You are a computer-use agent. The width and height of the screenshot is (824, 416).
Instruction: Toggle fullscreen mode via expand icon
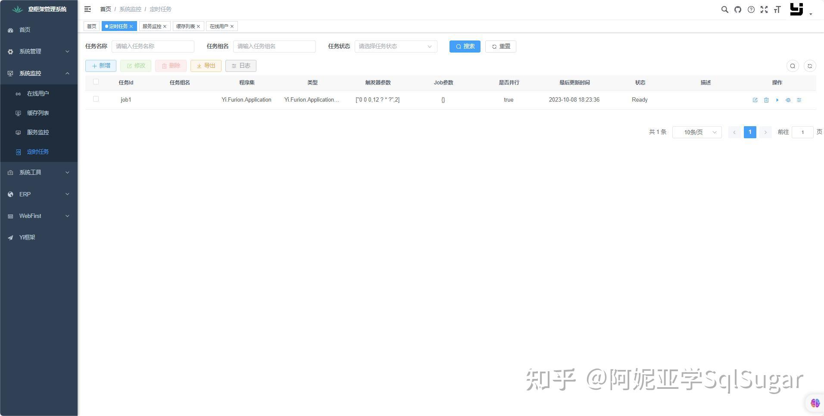[765, 9]
